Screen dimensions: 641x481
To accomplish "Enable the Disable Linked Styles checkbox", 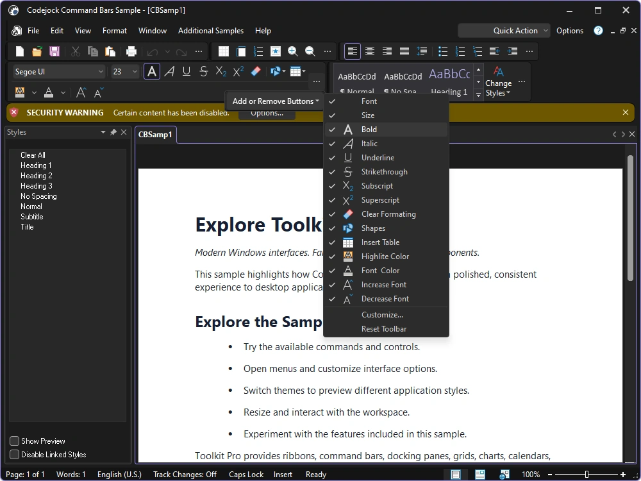I will pyautogui.click(x=14, y=455).
